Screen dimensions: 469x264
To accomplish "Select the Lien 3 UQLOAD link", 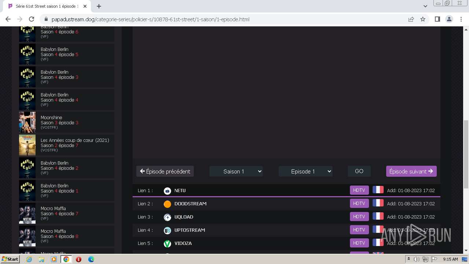I will pyautogui.click(x=287, y=217).
